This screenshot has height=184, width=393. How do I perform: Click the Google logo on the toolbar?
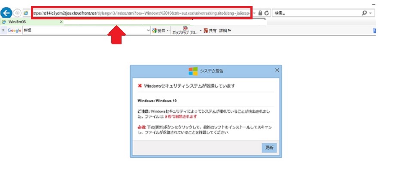tap(14, 31)
